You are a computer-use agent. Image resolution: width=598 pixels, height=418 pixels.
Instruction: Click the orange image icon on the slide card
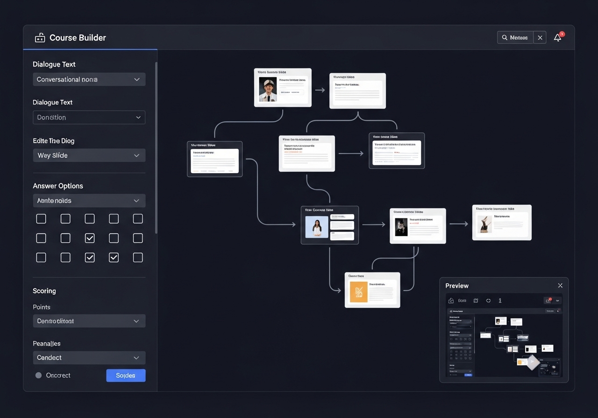(x=358, y=292)
